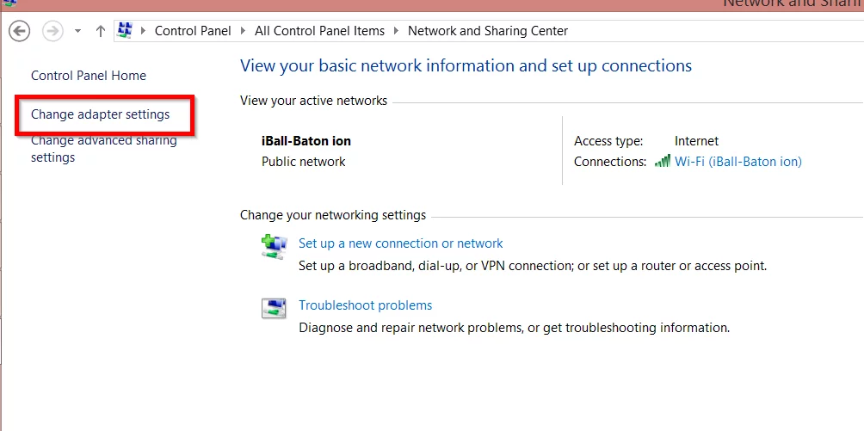Click the Forward arrow navigation button

[52, 31]
